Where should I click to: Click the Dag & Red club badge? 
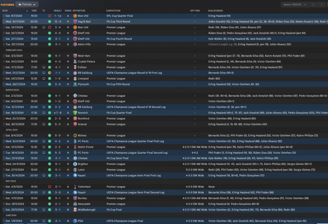75,22
